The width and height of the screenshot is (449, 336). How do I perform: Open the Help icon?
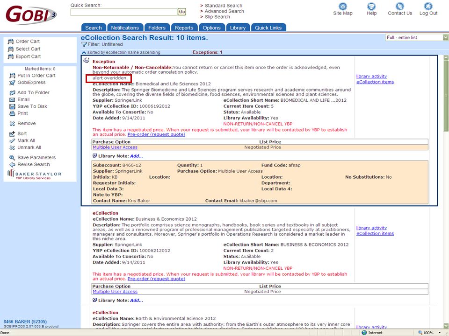(371, 6)
